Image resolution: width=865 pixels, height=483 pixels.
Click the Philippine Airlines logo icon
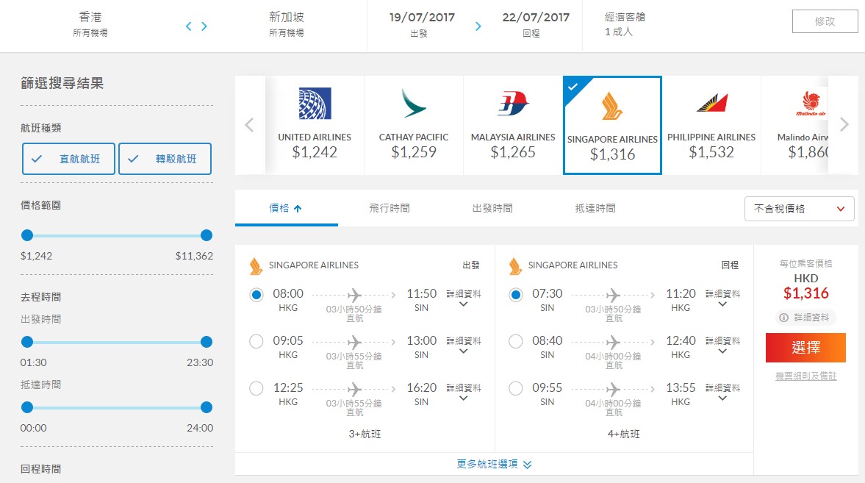(711, 103)
